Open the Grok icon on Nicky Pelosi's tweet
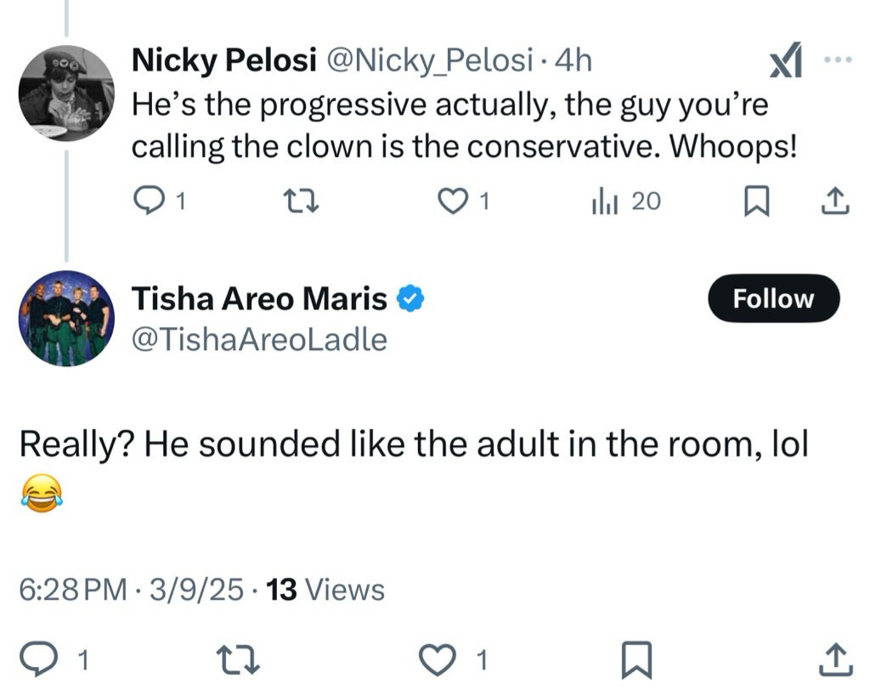Screen dimensions: 870x695 coord(785,59)
